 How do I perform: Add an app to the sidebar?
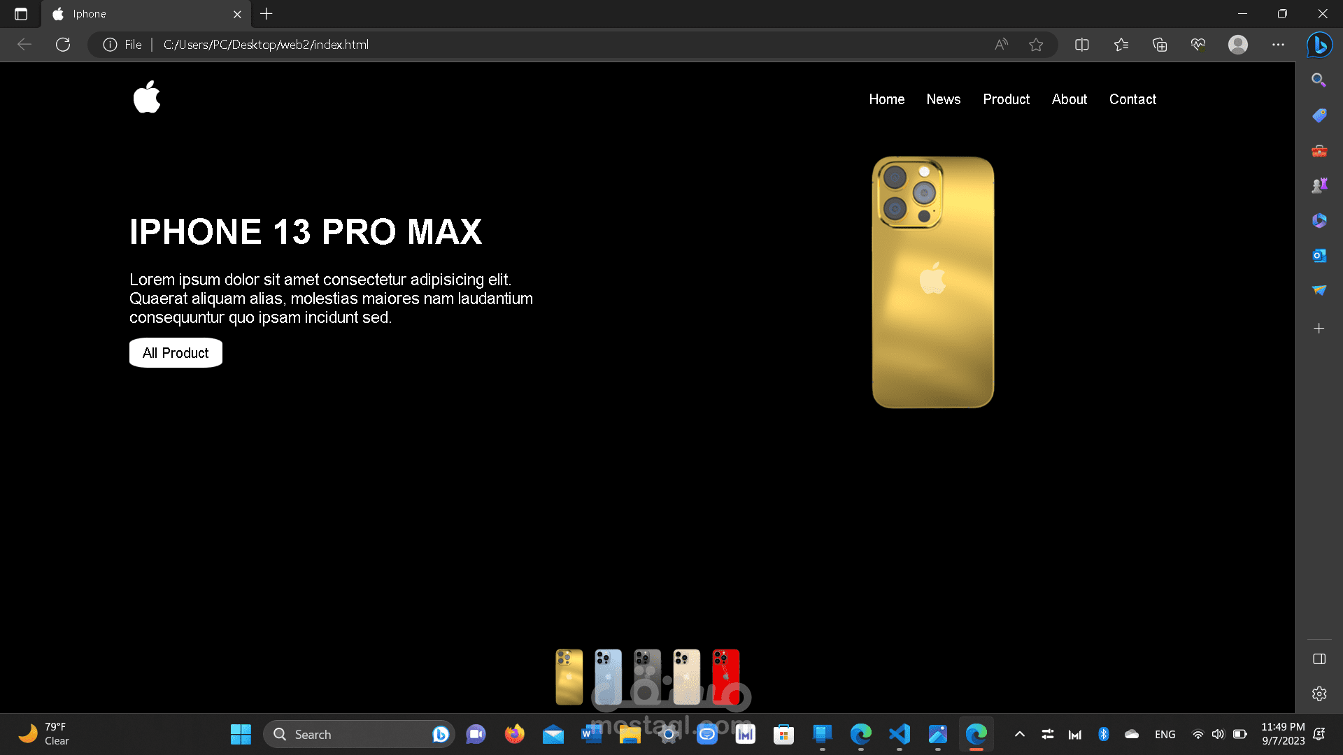(1319, 328)
